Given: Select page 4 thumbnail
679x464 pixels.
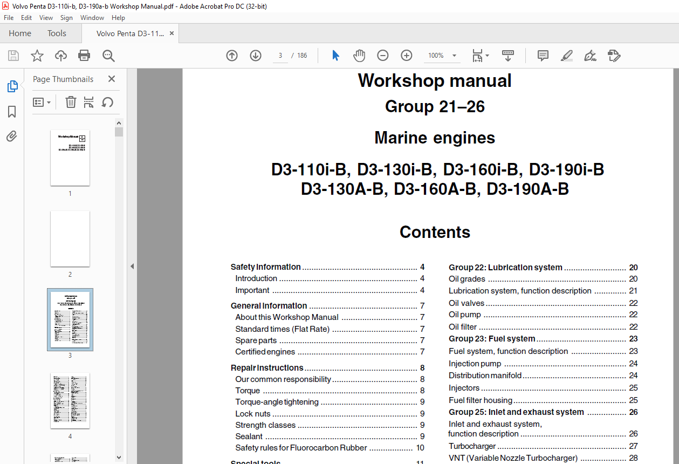Looking at the screenshot, I should (70, 400).
